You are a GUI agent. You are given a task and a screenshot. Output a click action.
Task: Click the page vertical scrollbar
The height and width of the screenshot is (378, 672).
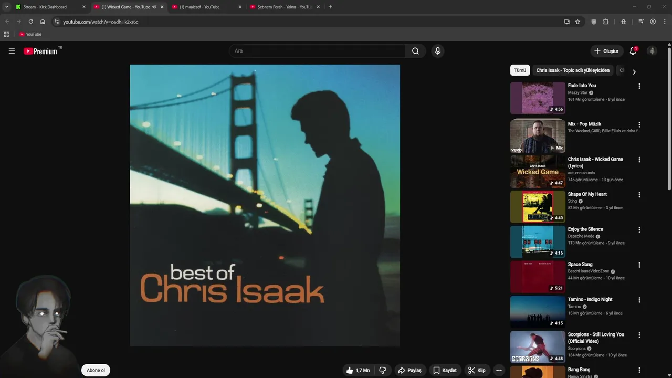(669, 118)
